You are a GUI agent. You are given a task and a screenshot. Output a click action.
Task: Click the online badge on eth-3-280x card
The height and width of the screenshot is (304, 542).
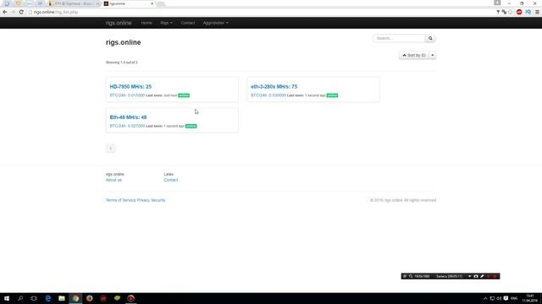point(332,95)
